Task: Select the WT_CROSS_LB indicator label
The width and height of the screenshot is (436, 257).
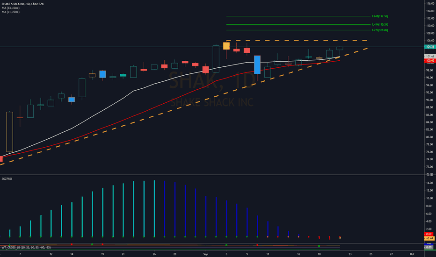Action: (26, 247)
